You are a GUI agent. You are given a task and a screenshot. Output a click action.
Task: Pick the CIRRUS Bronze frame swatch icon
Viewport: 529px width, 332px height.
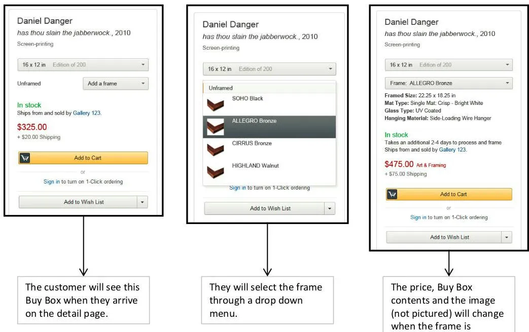[x=215, y=149]
